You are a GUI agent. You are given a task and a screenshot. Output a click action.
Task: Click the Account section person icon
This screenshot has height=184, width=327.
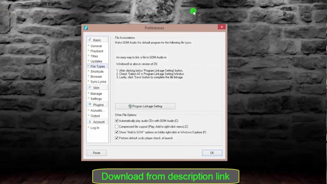pyautogui.click(x=90, y=122)
